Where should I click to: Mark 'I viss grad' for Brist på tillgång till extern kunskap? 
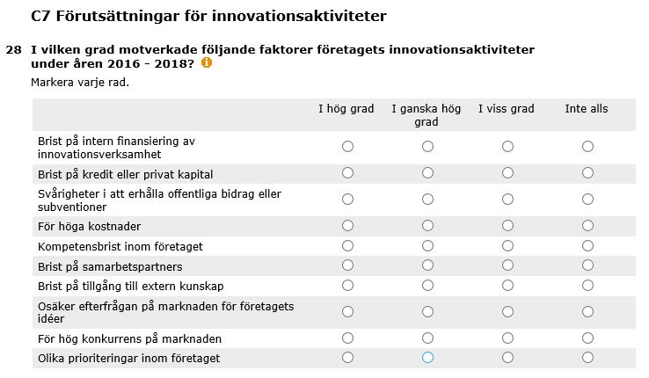coord(508,286)
